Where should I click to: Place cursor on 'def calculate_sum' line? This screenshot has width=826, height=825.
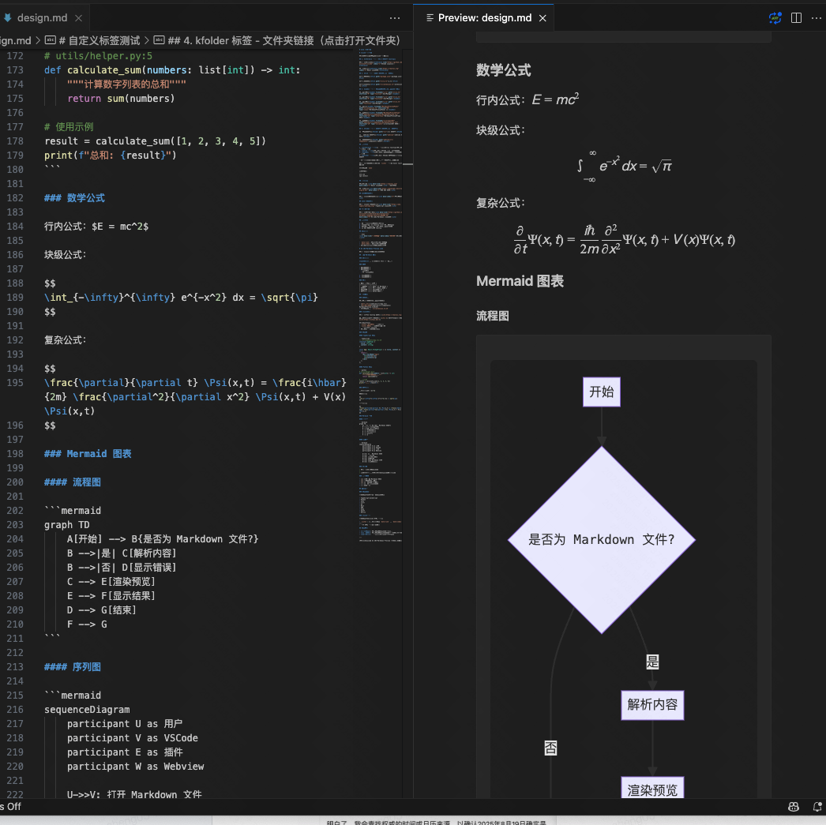click(172, 70)
